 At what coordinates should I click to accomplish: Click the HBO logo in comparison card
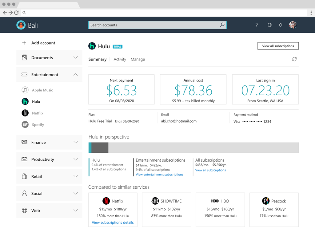tap(215, 201)
